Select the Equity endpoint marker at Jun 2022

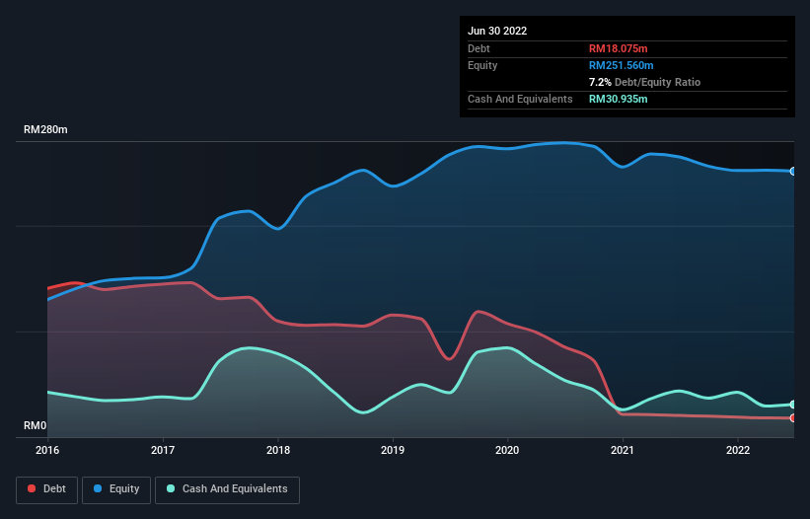pyautogui.click(x=793, y=171)
